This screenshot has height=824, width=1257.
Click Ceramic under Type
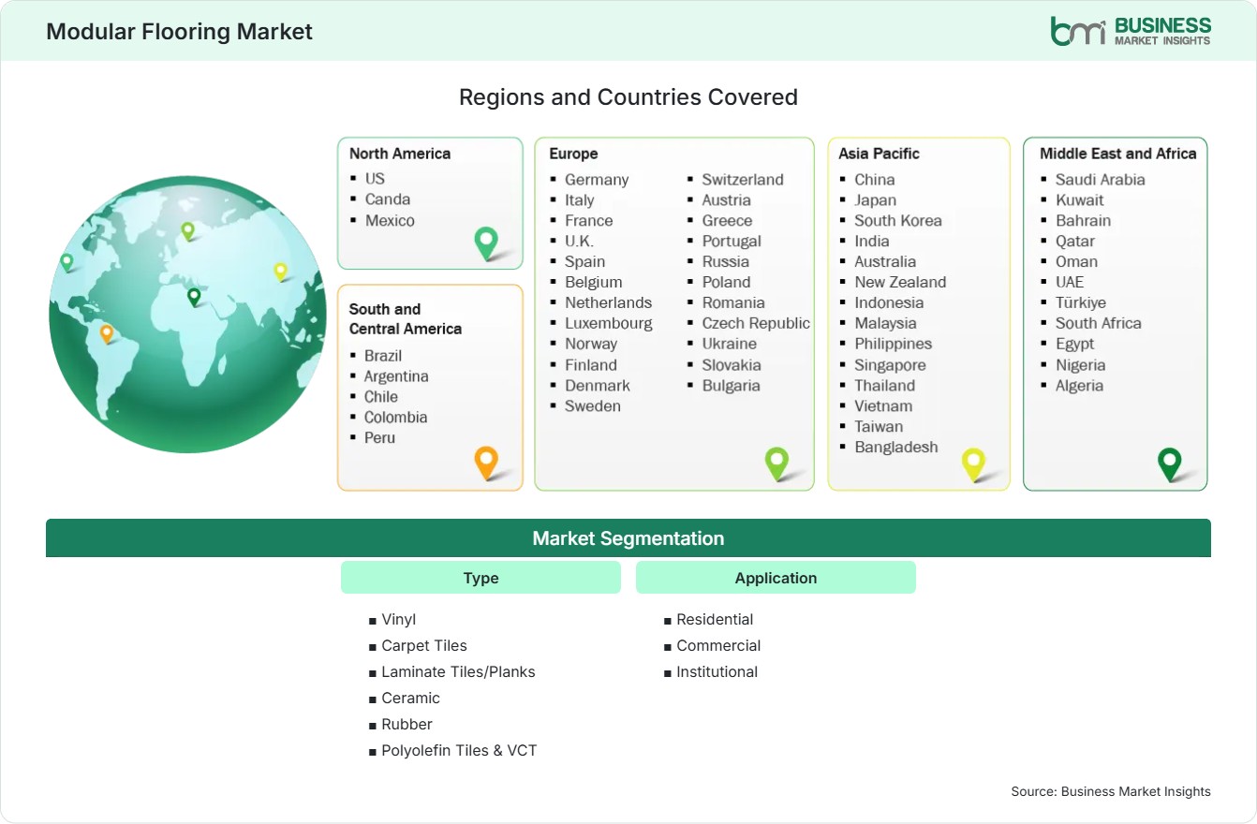[x=410, y=699]
